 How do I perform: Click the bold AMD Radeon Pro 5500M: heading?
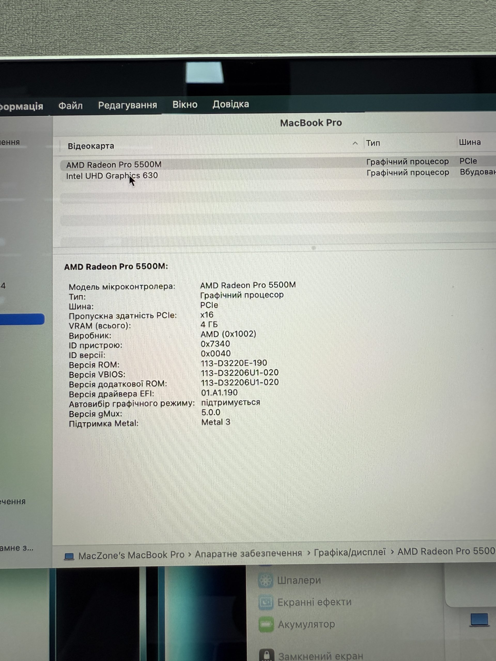[116, 266]
